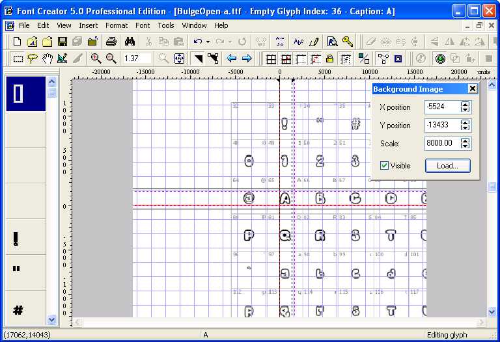Increase Scale with up spinner
The height and width of the screenshot is (342, 500).
(x=465, y=140)
